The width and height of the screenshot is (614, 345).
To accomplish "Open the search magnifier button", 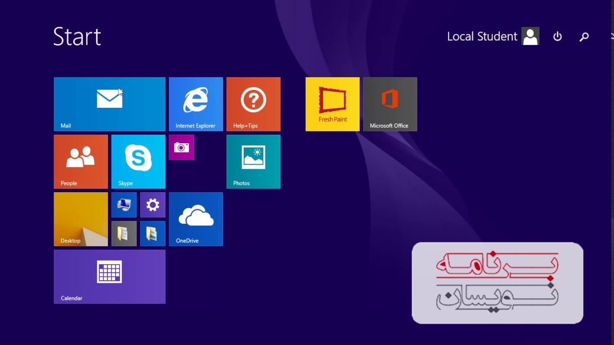I will pyautogui.click(x=584, y=36).
